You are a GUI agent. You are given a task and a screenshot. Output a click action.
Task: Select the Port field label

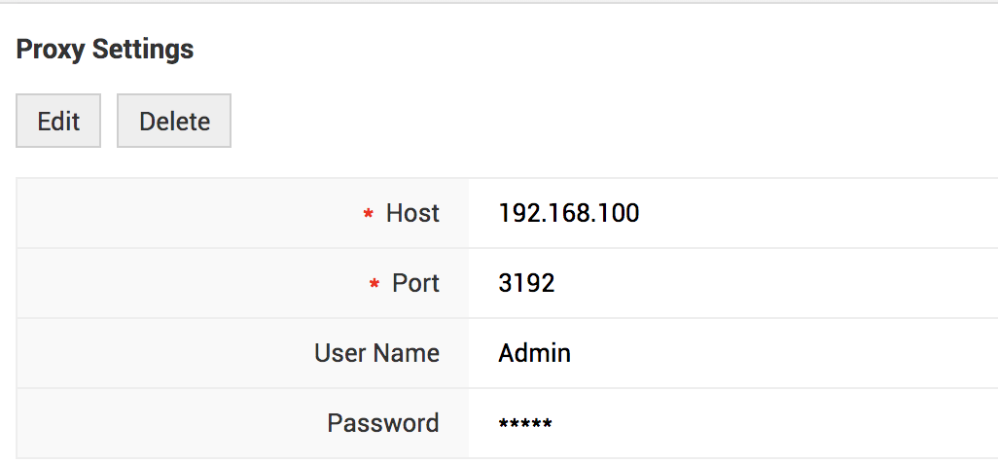(415, 283)
